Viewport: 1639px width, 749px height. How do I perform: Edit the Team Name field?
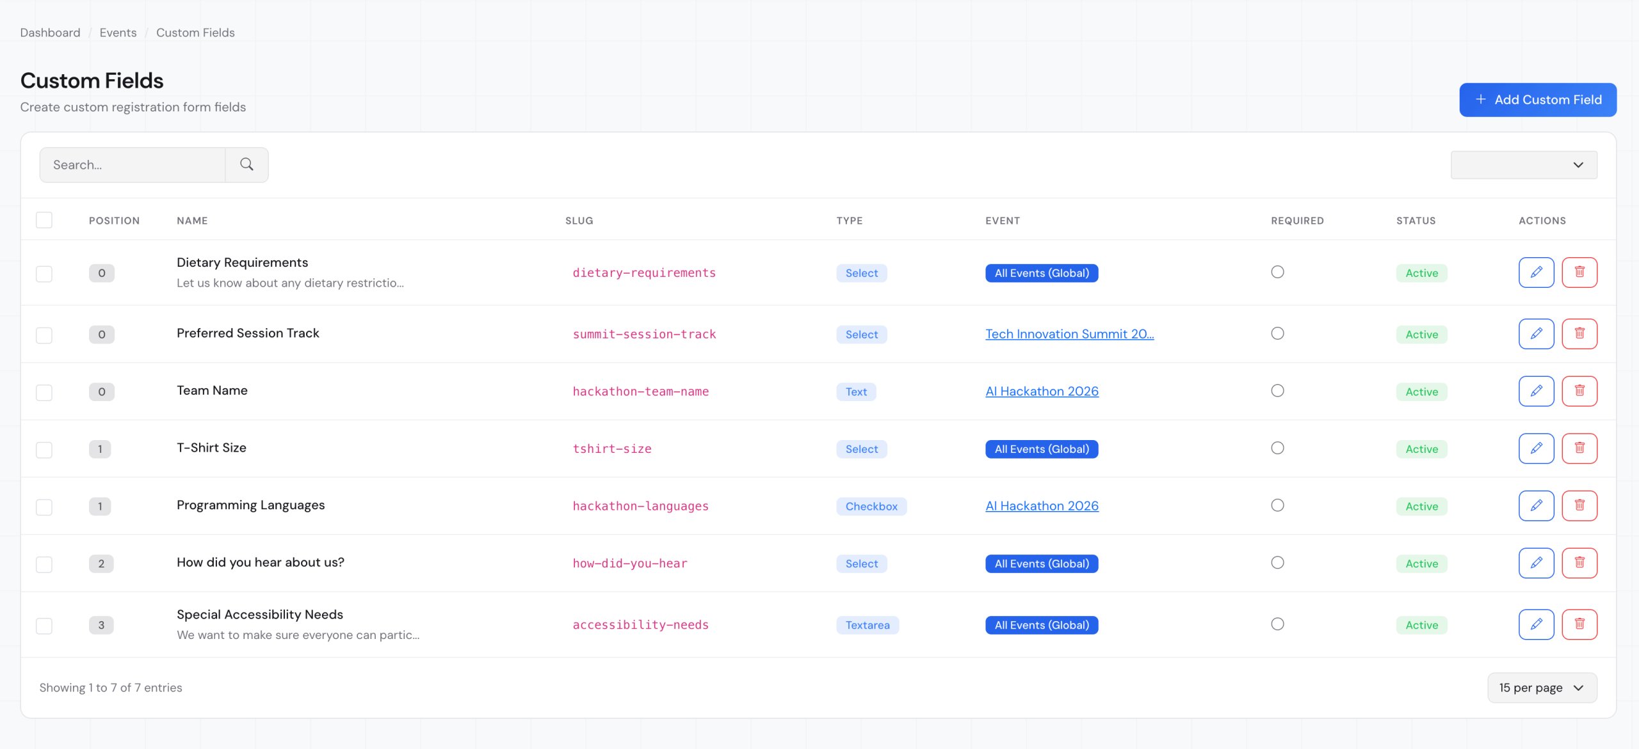(1536, 391)
